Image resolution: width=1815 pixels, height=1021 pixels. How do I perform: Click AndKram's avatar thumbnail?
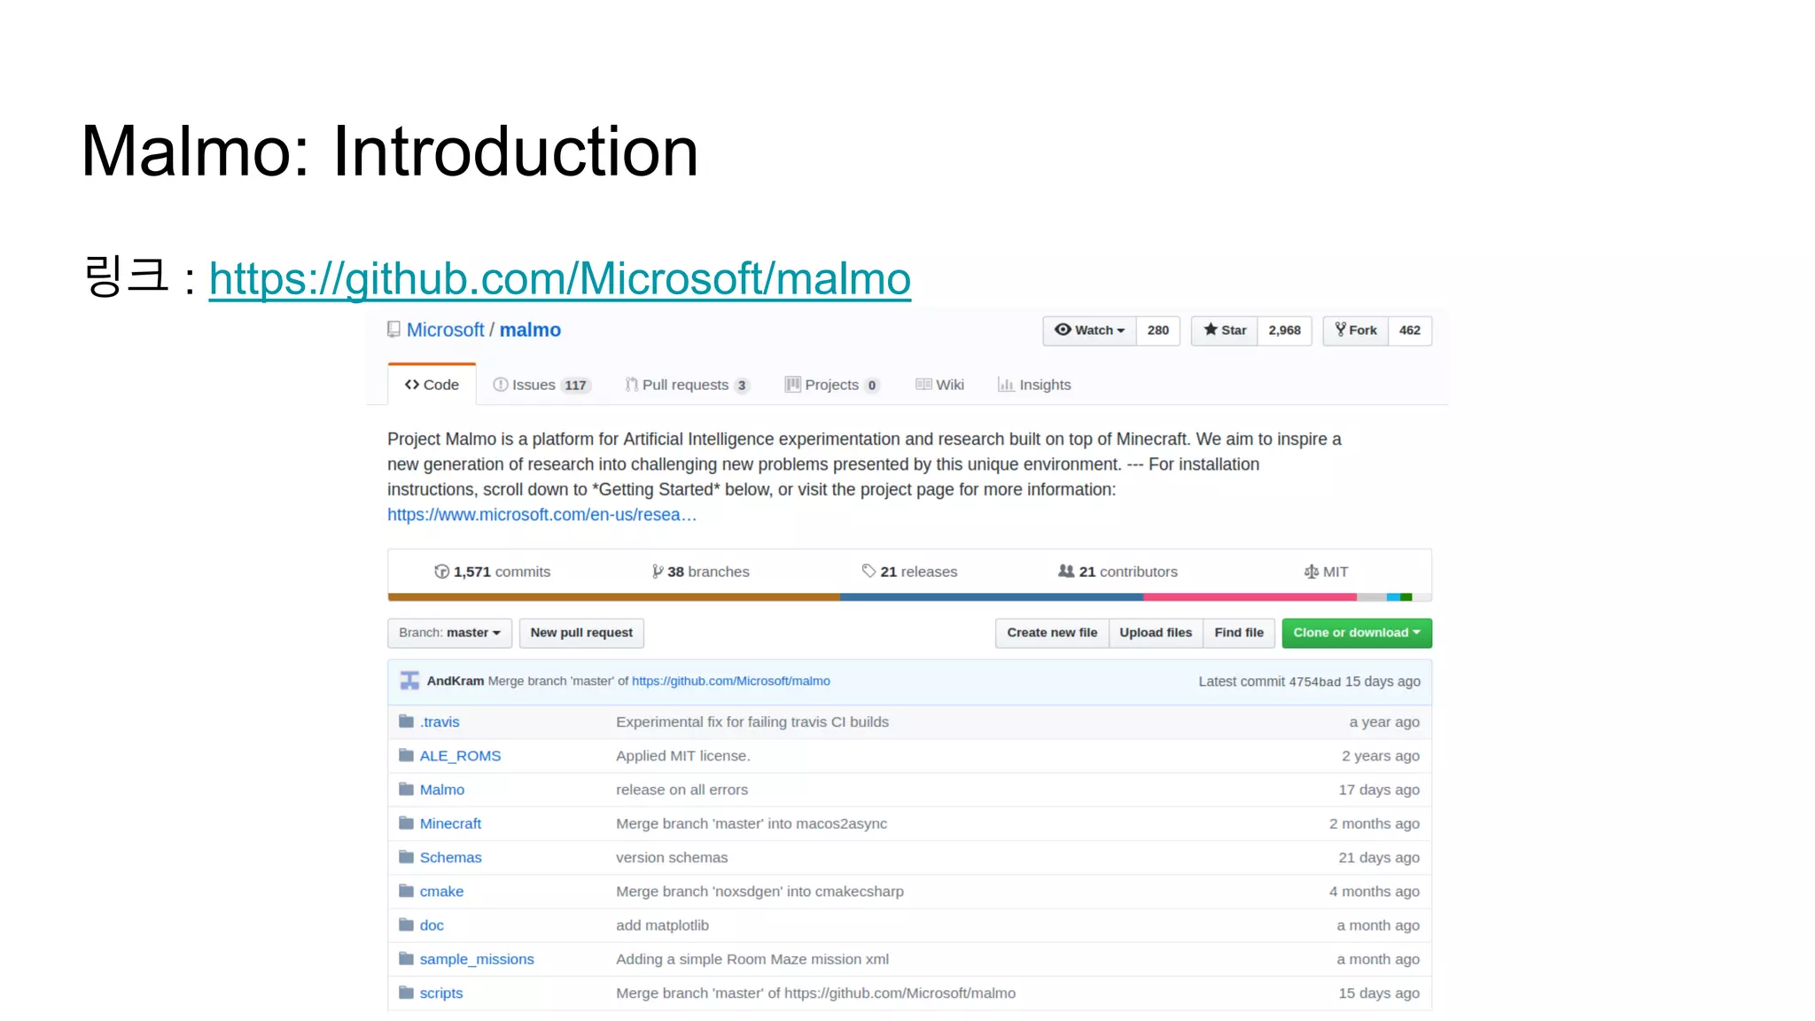tap(409, 681)
